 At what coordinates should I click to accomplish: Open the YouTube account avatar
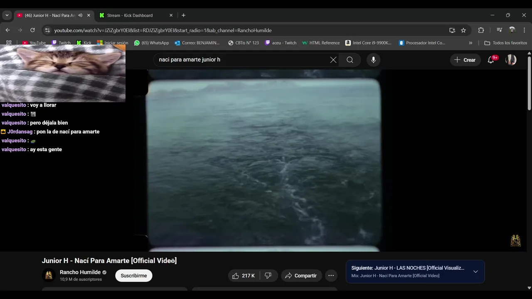pyautogui.click(x=511, y=60)
